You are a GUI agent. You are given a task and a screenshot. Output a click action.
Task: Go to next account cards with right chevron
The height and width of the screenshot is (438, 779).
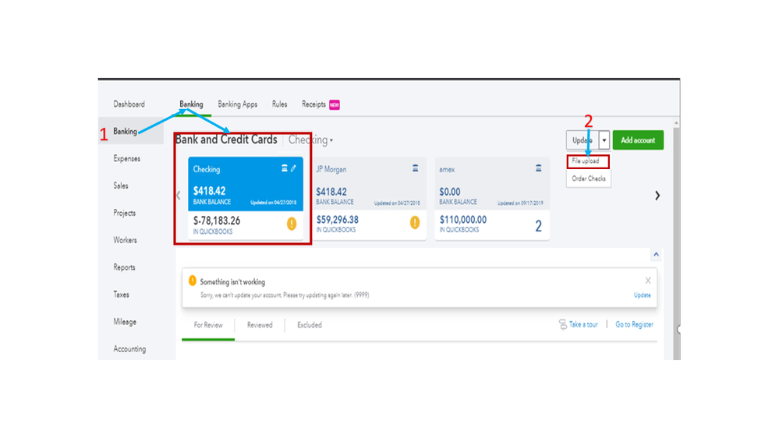point(657,196)
